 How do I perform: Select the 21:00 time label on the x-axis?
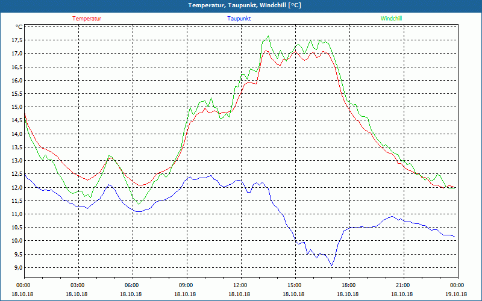pyautogui.click(x=402, y=285)
